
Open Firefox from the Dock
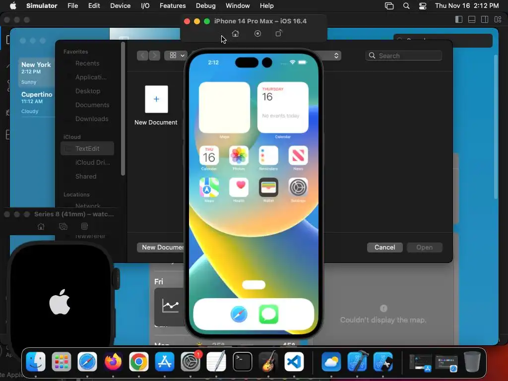point(113,362)
